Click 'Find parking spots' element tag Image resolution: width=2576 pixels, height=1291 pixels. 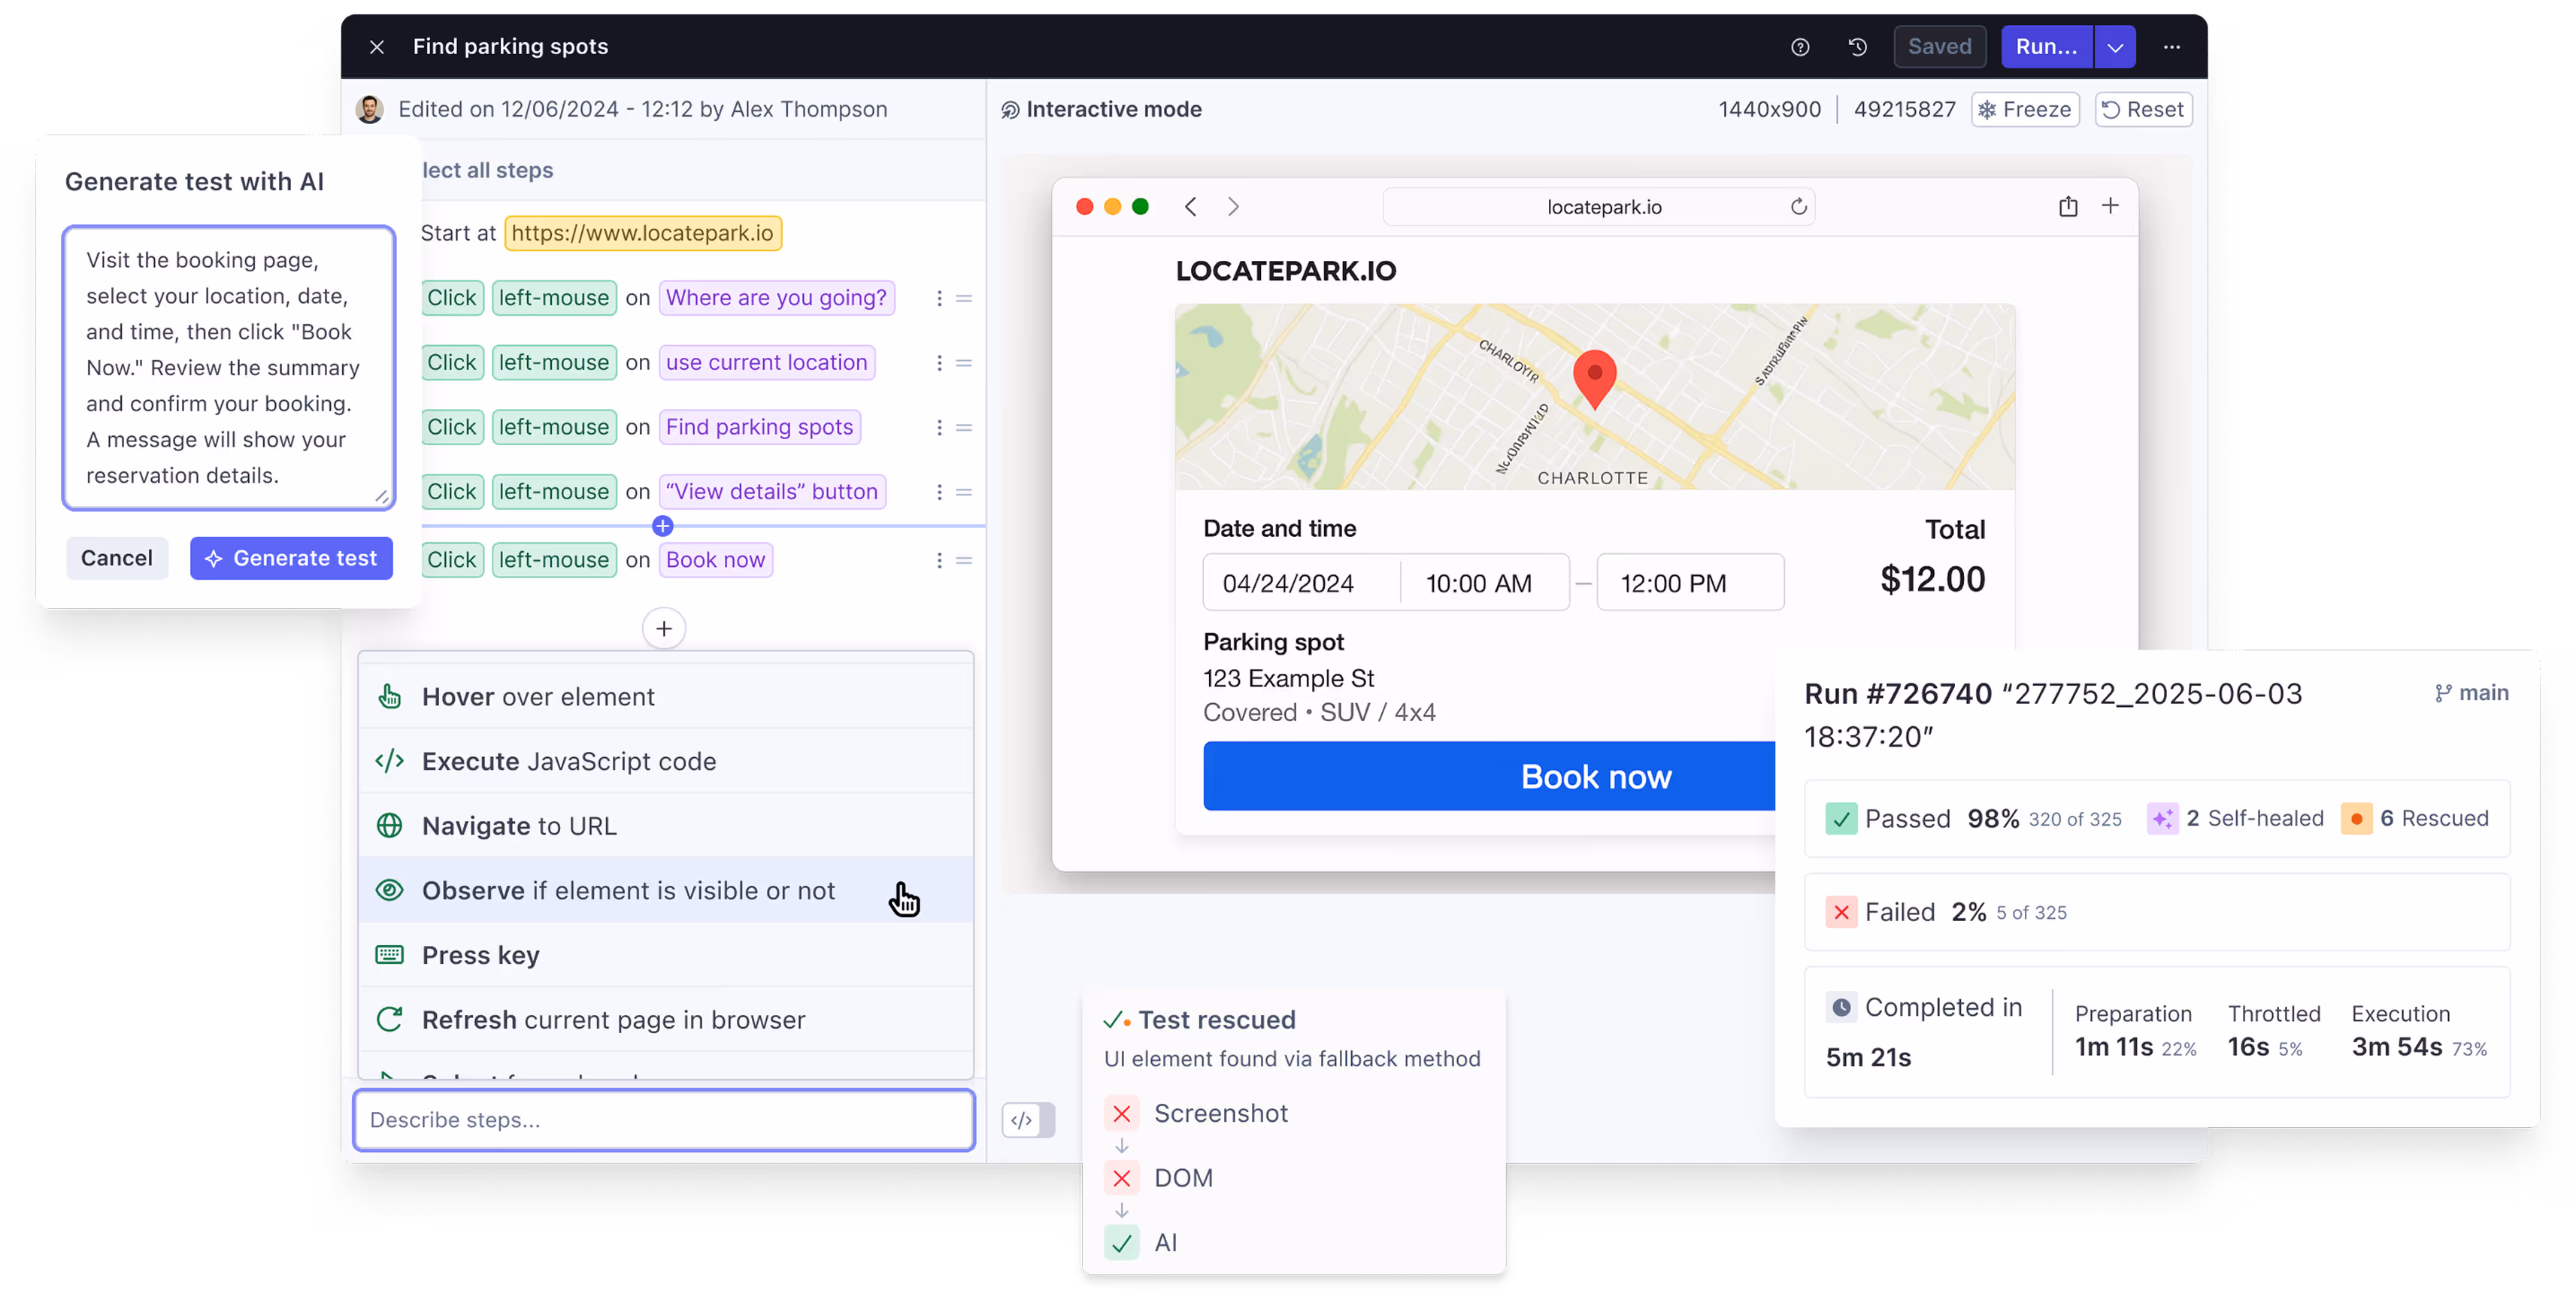coord(759,427)
